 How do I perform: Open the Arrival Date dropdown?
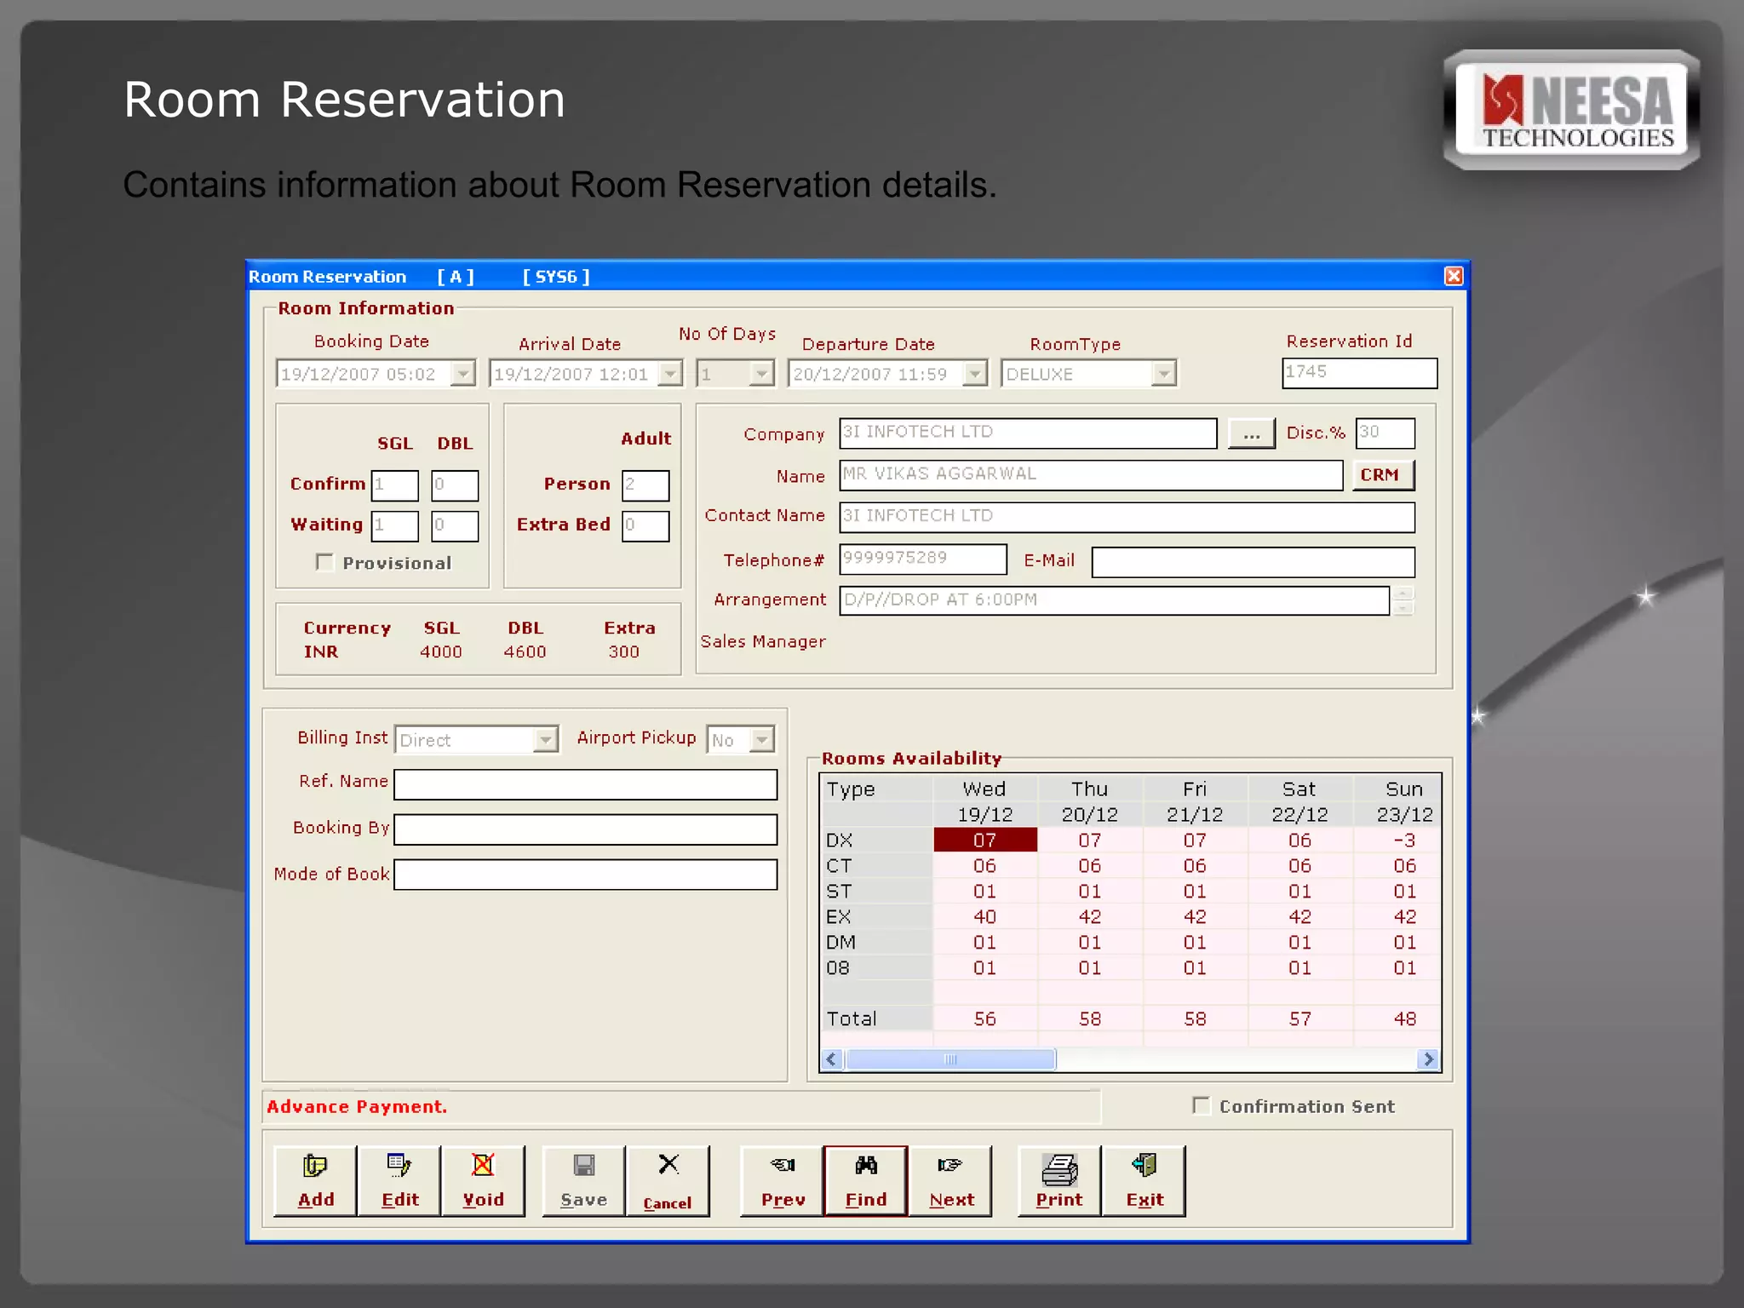pyautogui.click(x=671, y=373)
